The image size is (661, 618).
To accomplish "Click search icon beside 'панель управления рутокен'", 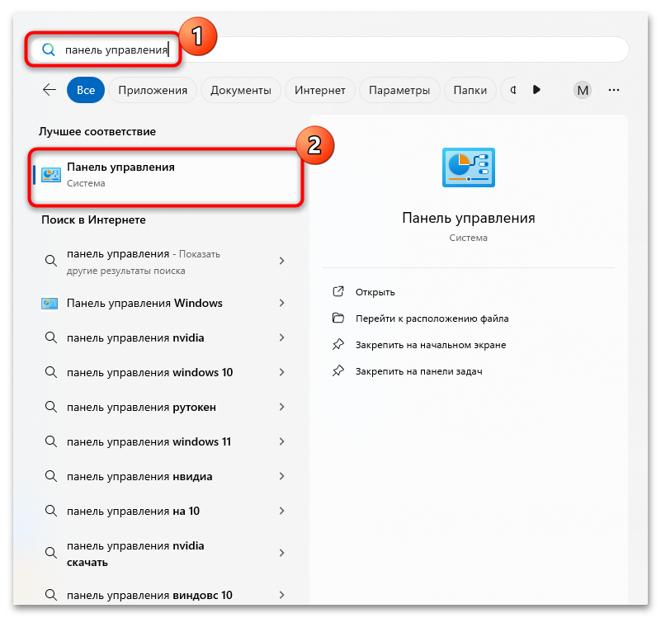I will coord(51,407).
